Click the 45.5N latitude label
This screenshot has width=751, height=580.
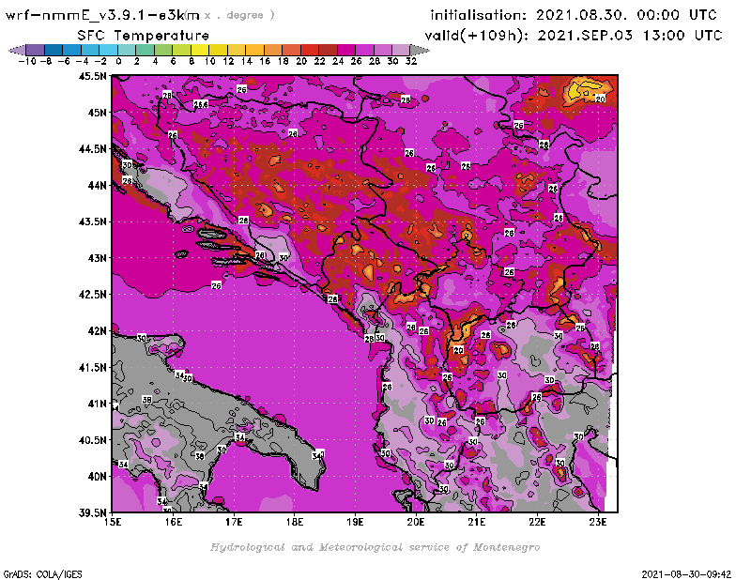tap(92, 76)
